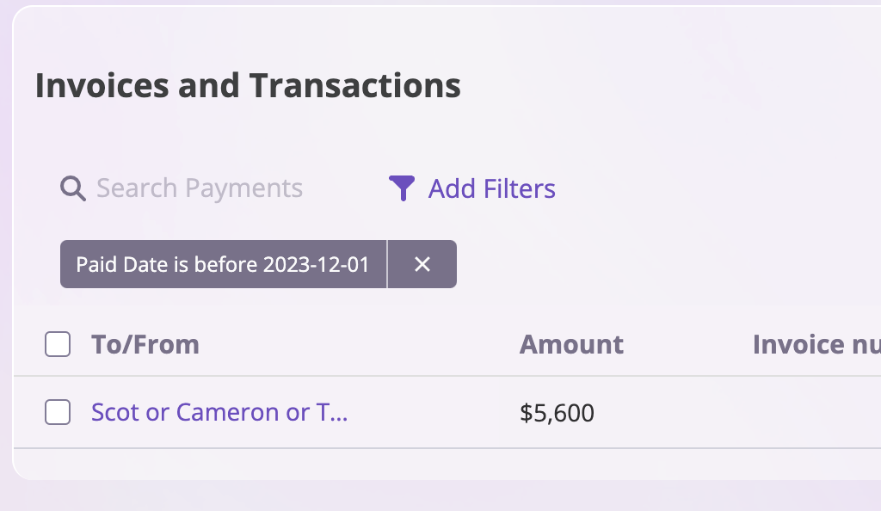Click the blank area beneath the payment row
This screenshot has width=881, height=511.
tap(447, 464)
